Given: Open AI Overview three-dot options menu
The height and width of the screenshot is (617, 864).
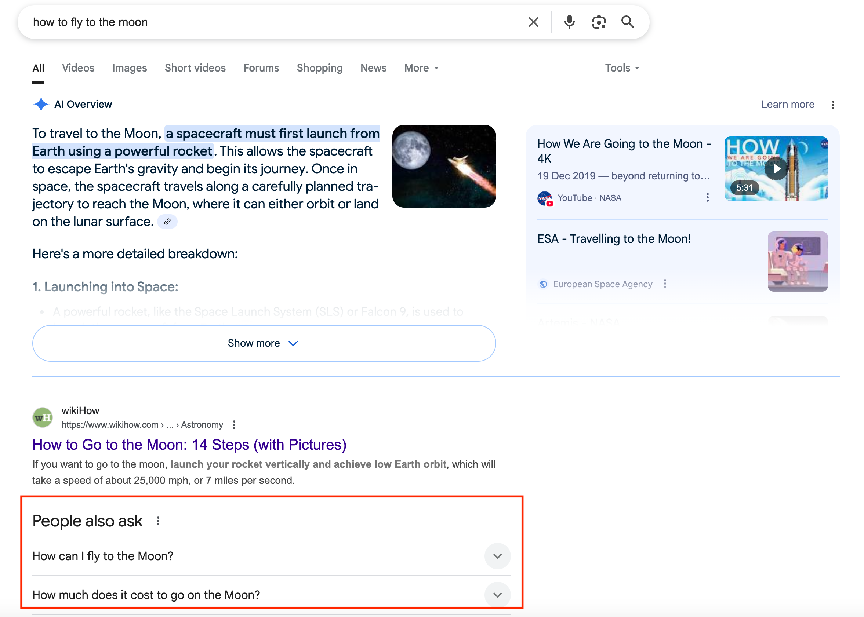Looking at the screenshot, I should coord(833,105).
